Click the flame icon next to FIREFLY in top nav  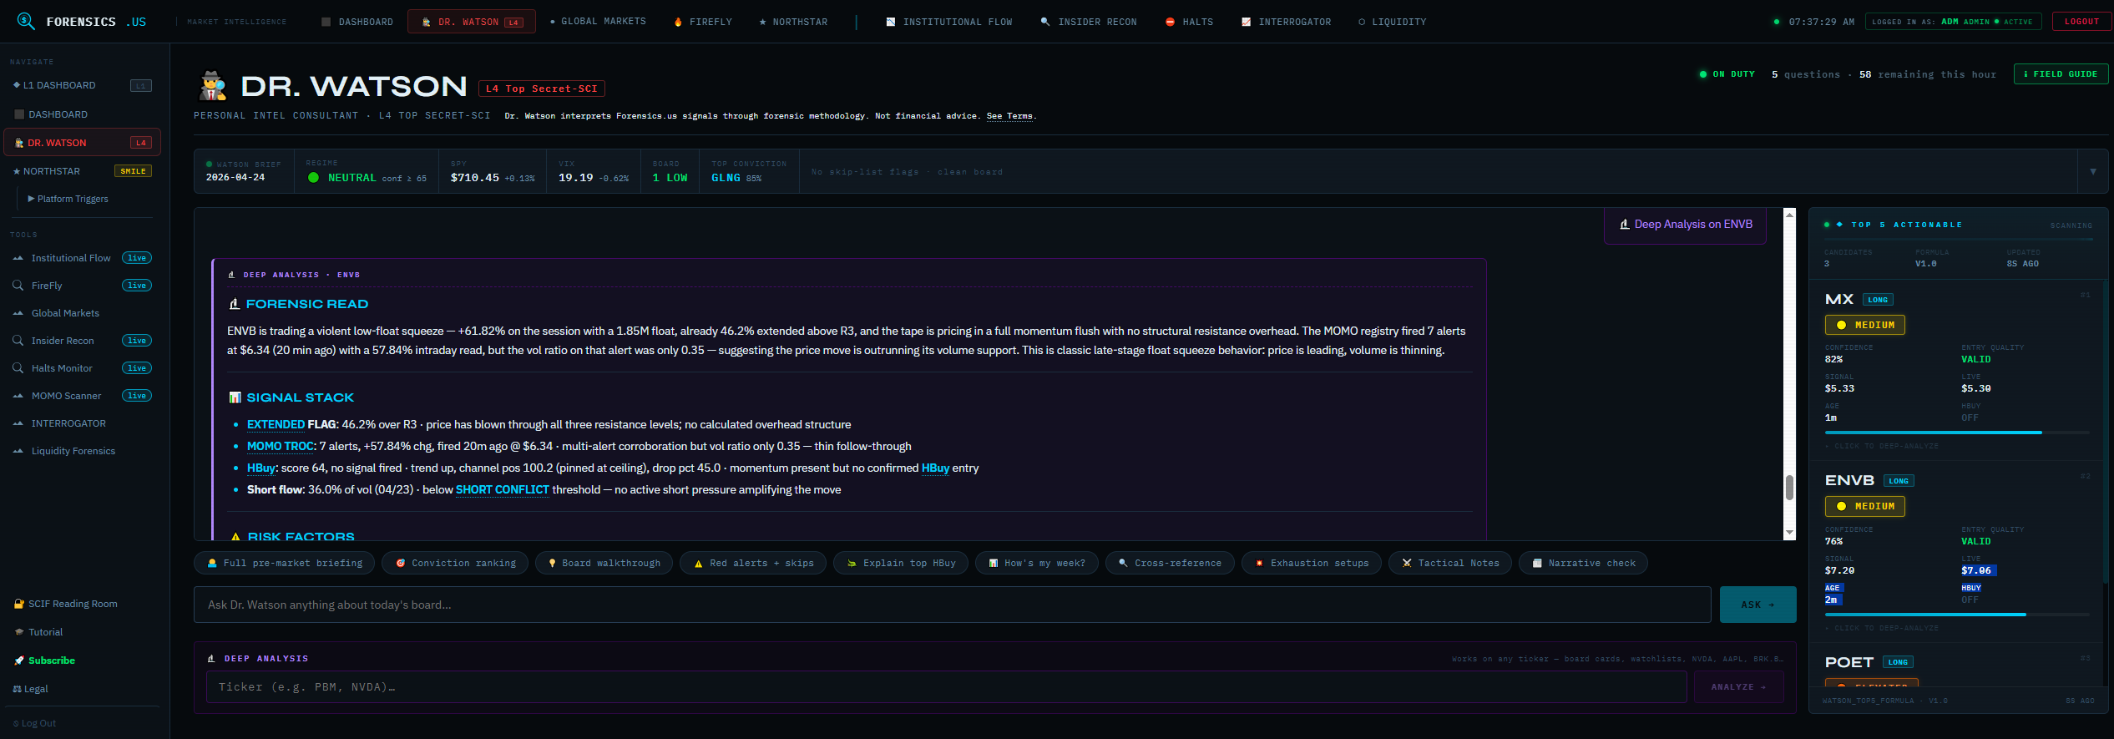click(x=678, y=23)
